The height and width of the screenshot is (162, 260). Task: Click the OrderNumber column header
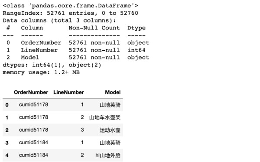click(31, 92)
